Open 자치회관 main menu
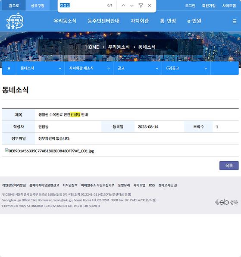 click(140, 21)
